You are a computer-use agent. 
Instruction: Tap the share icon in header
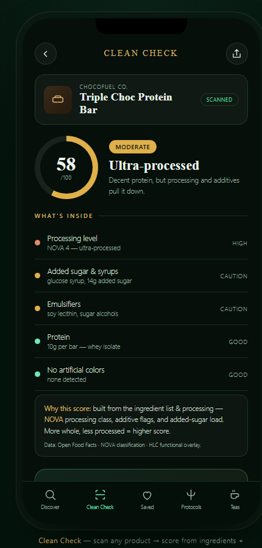coord(237,54)
